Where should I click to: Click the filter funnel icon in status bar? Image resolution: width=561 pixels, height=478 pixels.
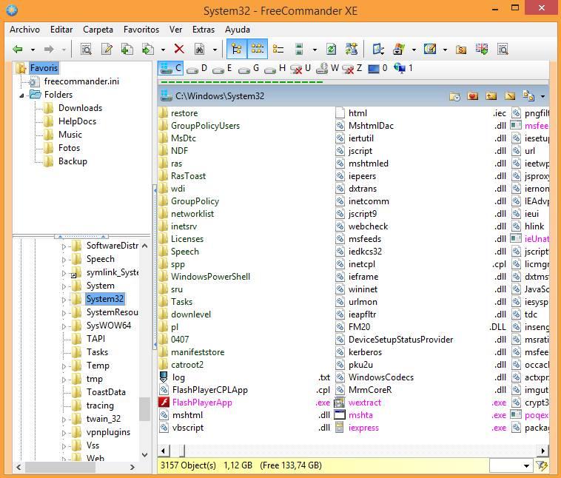542,465
